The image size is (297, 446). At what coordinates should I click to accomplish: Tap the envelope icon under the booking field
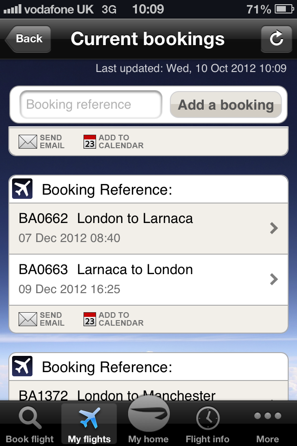click(27, 142)
